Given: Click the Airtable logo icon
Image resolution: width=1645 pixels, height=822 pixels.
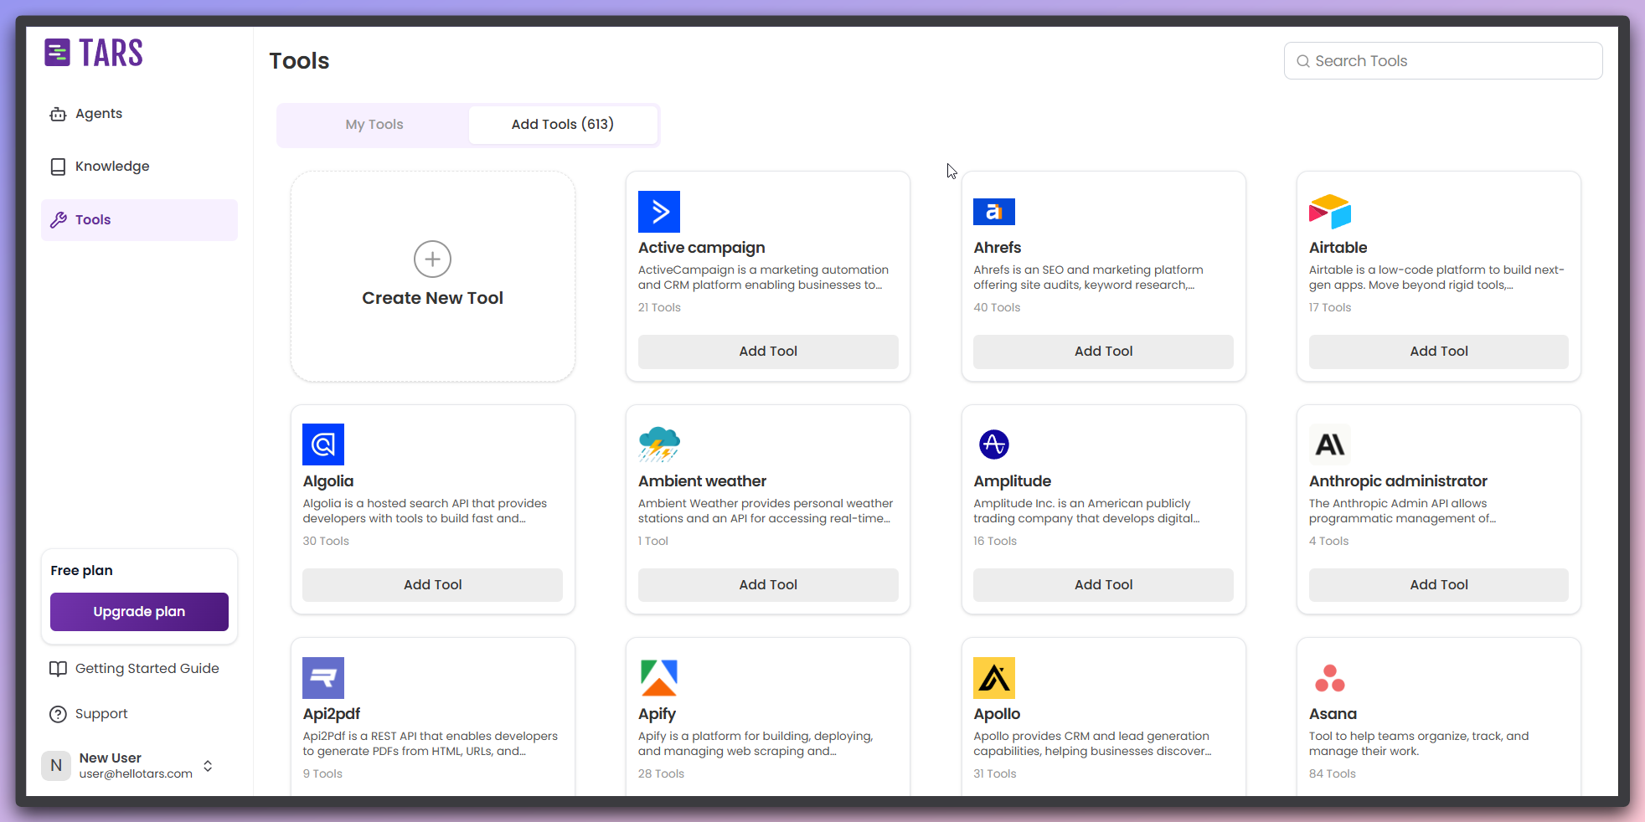Looking at the screenshot, I should coord(1330,212).
